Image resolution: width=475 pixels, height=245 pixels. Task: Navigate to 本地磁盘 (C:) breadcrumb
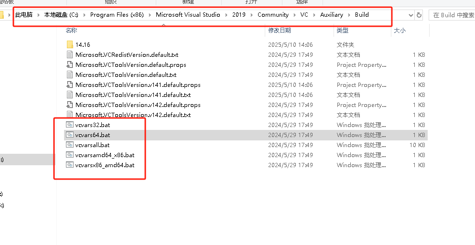pyautogui.click(x=61, y=15)
